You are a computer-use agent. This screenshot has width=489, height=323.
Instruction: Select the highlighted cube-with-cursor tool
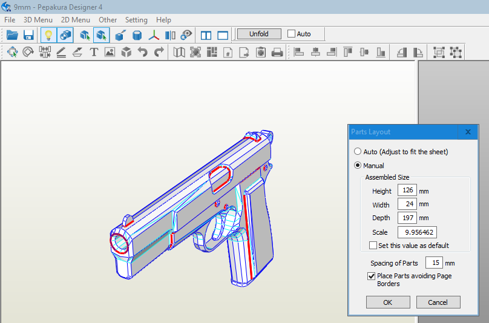click(x=101, y=35)
